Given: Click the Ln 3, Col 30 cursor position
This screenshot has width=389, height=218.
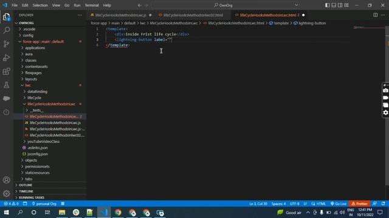Looking at the screenshot, I should 258,203.
